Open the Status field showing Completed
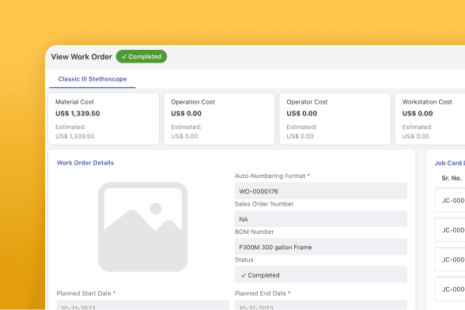 click(321, 274)
